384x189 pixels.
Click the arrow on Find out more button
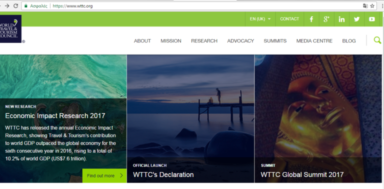121,175
